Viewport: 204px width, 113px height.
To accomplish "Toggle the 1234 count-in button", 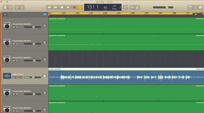I will click(132, 8).
